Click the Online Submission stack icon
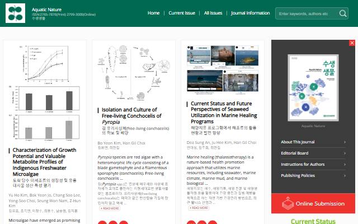This screenshot has width=358, height=224. [288, 203]
